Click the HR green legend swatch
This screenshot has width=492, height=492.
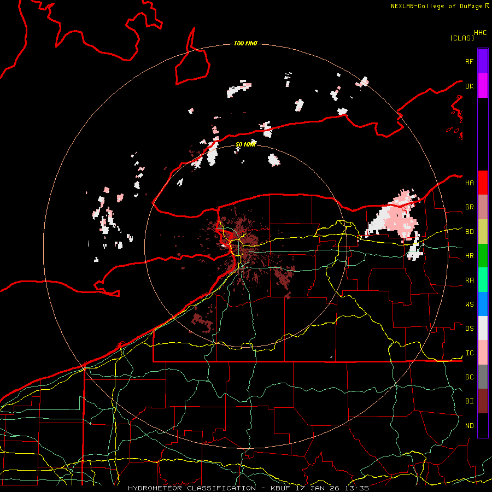(483, 255)
